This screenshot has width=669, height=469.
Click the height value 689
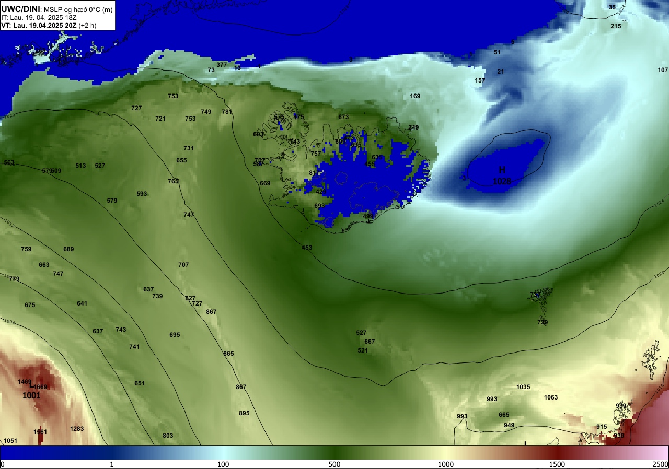pos(68,249)
